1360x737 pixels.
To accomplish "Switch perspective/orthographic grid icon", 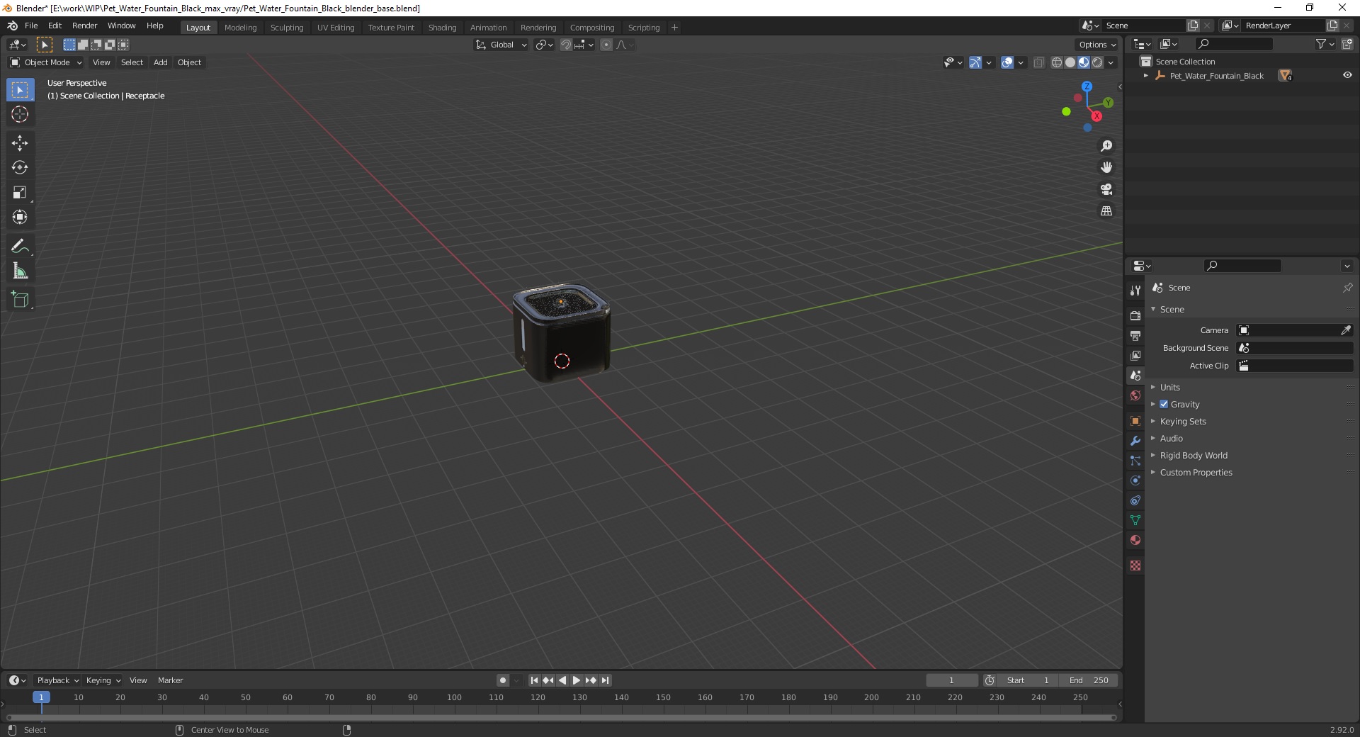I will [x=1106, y=211].
